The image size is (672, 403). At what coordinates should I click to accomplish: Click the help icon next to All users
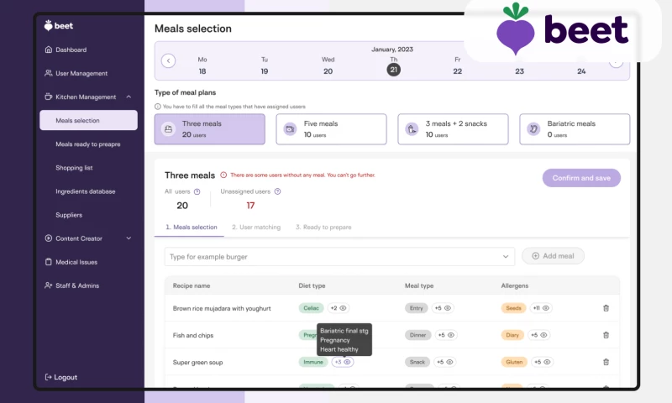197,191
